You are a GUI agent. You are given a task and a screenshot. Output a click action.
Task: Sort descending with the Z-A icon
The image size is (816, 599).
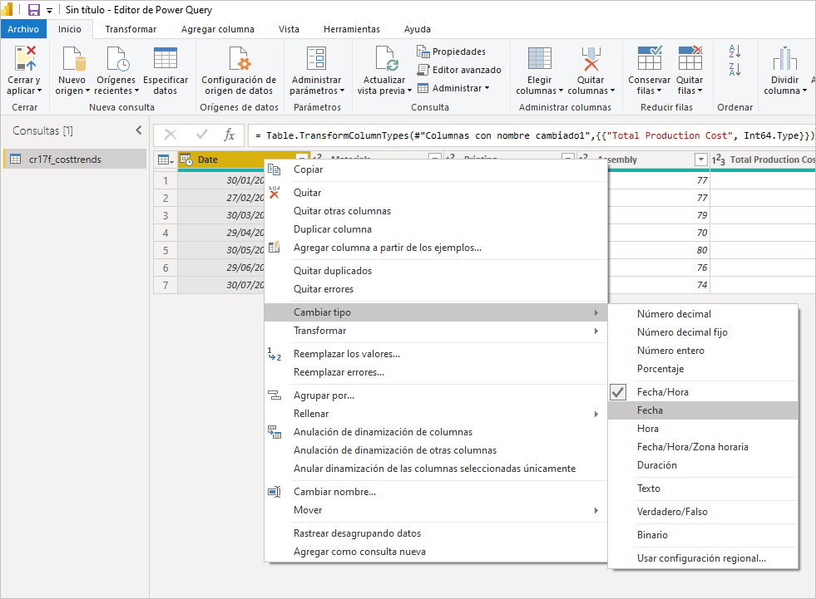734,69
